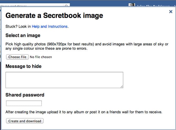
Task: Open the Help and Instructions link
Action: coord(50,26)
